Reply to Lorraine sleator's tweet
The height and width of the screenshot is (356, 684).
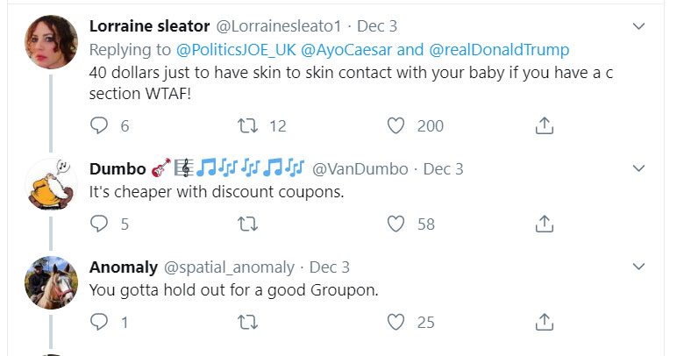pyautogui.click(x=100, y=126)
